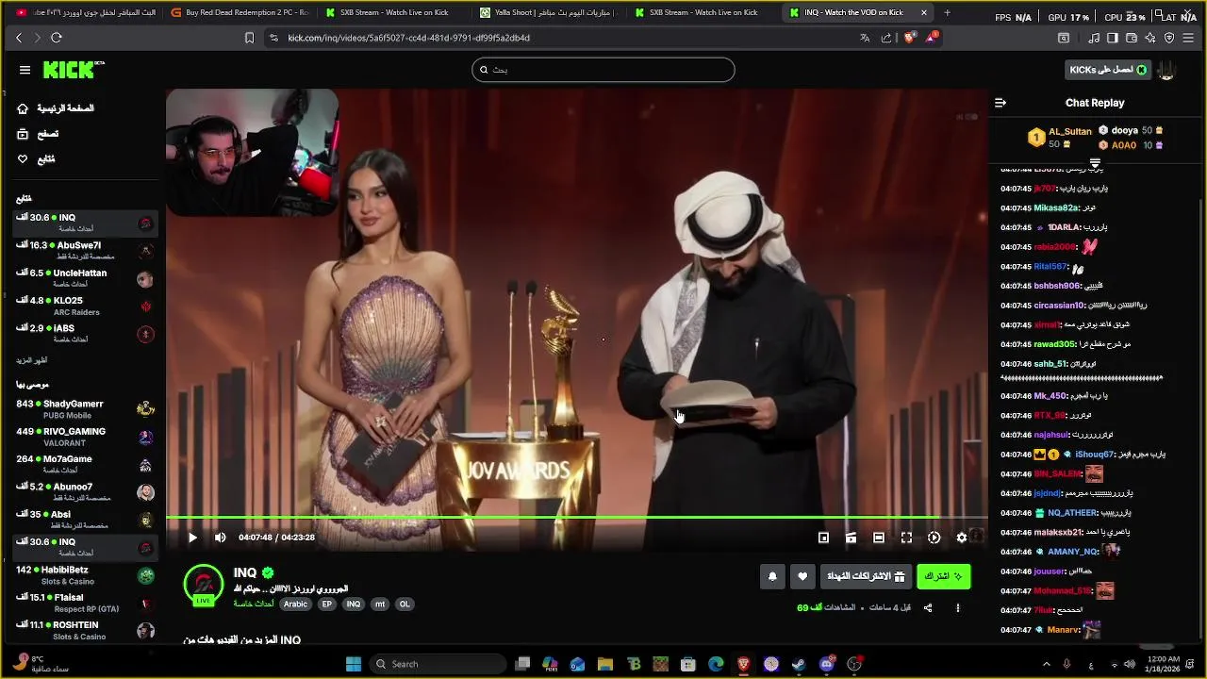The width and height of the screenshot is (1207, 679).
Task: Click the green اشتراك subscribe button
Action: point(943,576)
